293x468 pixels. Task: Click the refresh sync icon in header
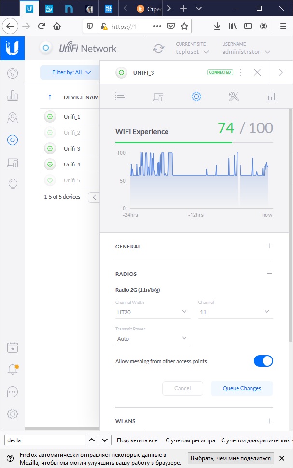159,48
